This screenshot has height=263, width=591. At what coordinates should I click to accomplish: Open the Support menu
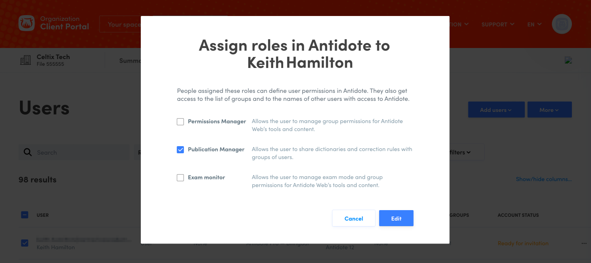coord(498,24)
